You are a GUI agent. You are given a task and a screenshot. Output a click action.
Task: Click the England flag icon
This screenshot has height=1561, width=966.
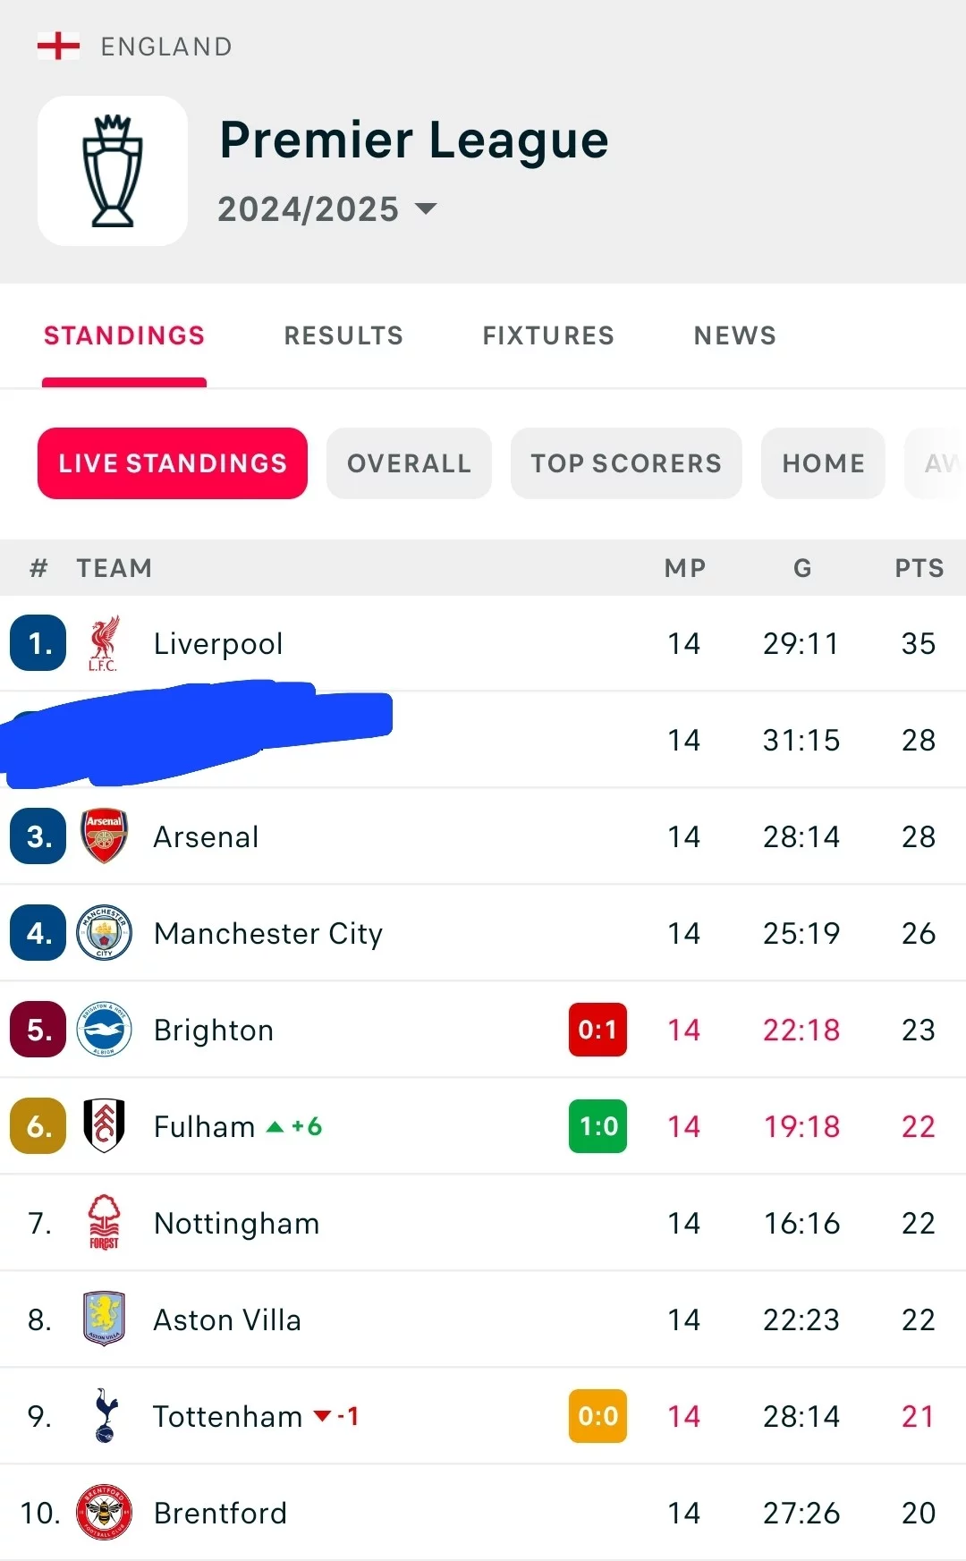point(58,46)
